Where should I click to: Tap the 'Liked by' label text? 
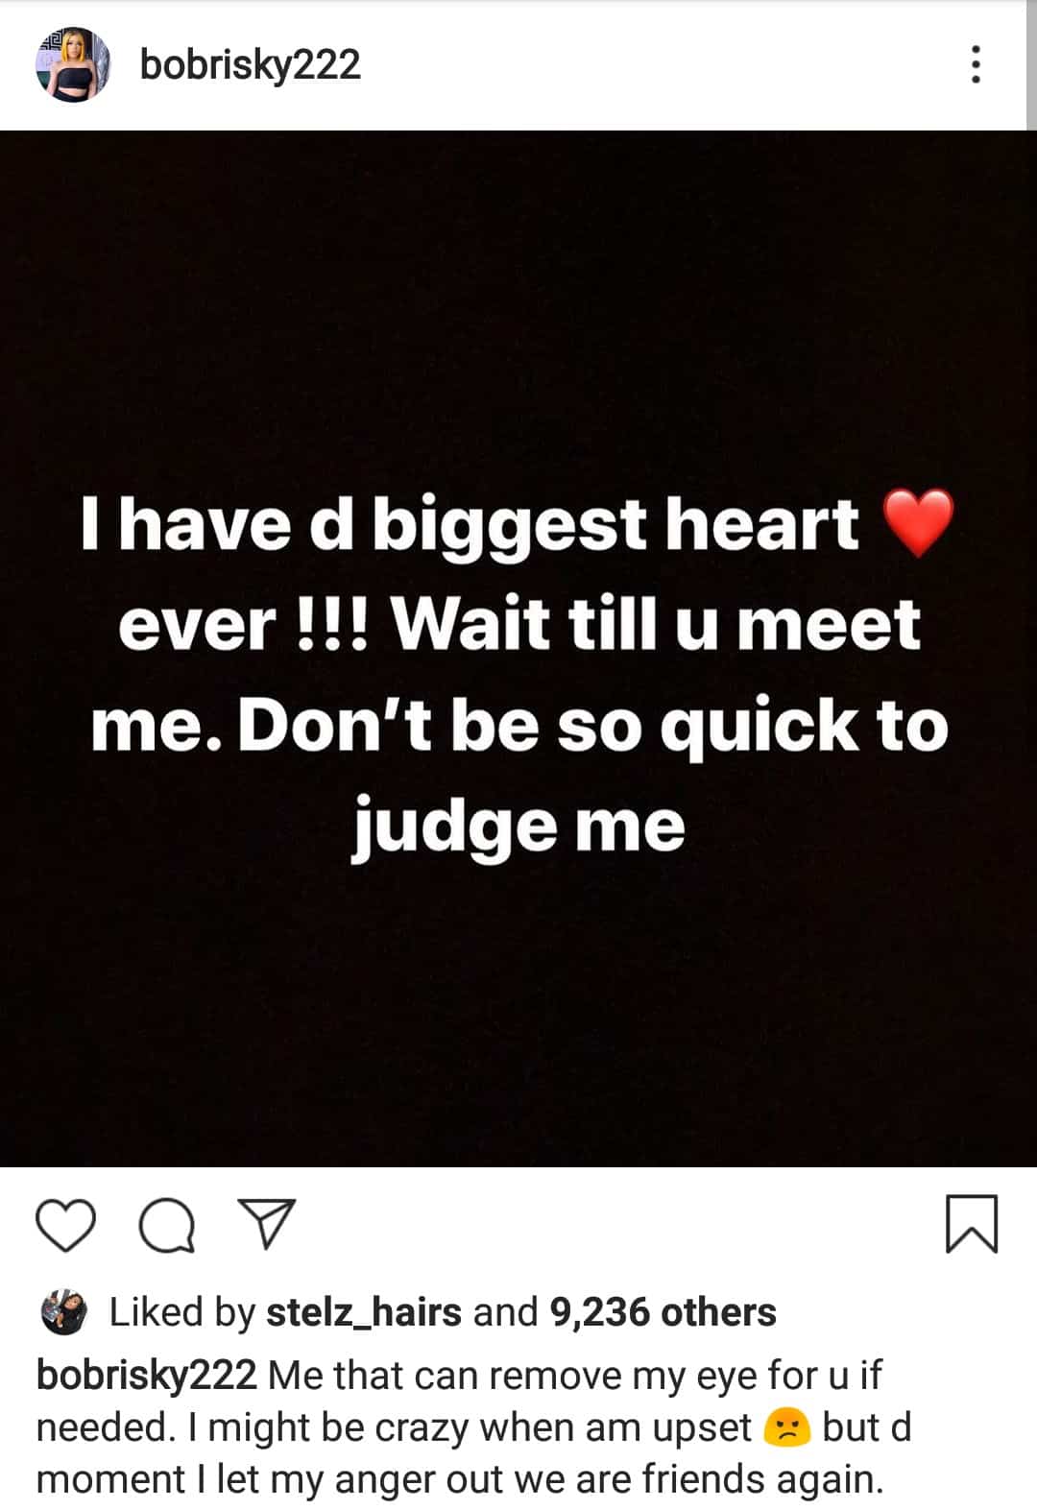click(182, 1312)
